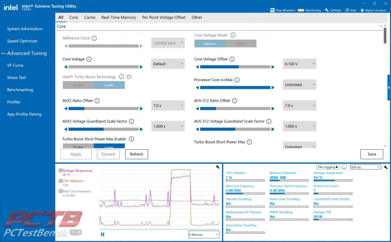391x242 pixels.
Task: Open the Help icon in the top bar
Action: click(347, 10)
